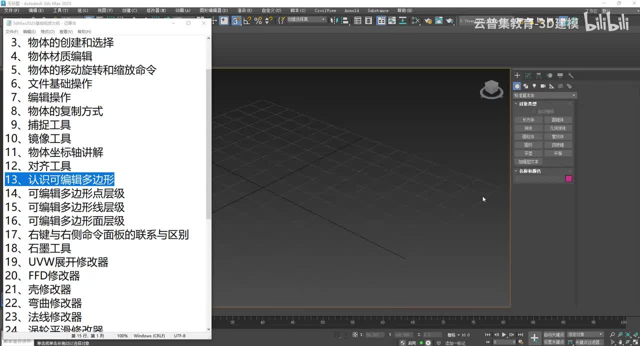Image resolution: width=640 pixels, height=346 pixels.
Task: Open the 标准基本体 category dropdown
Action: click(545, 95)
